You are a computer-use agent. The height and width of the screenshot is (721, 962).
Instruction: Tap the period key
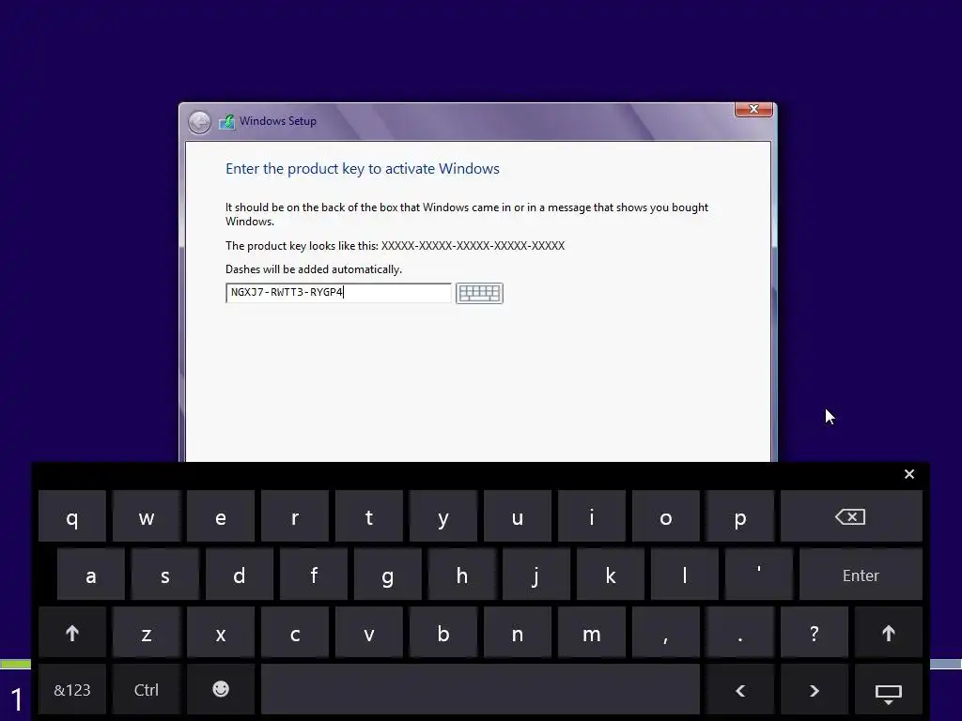point(740,634)
